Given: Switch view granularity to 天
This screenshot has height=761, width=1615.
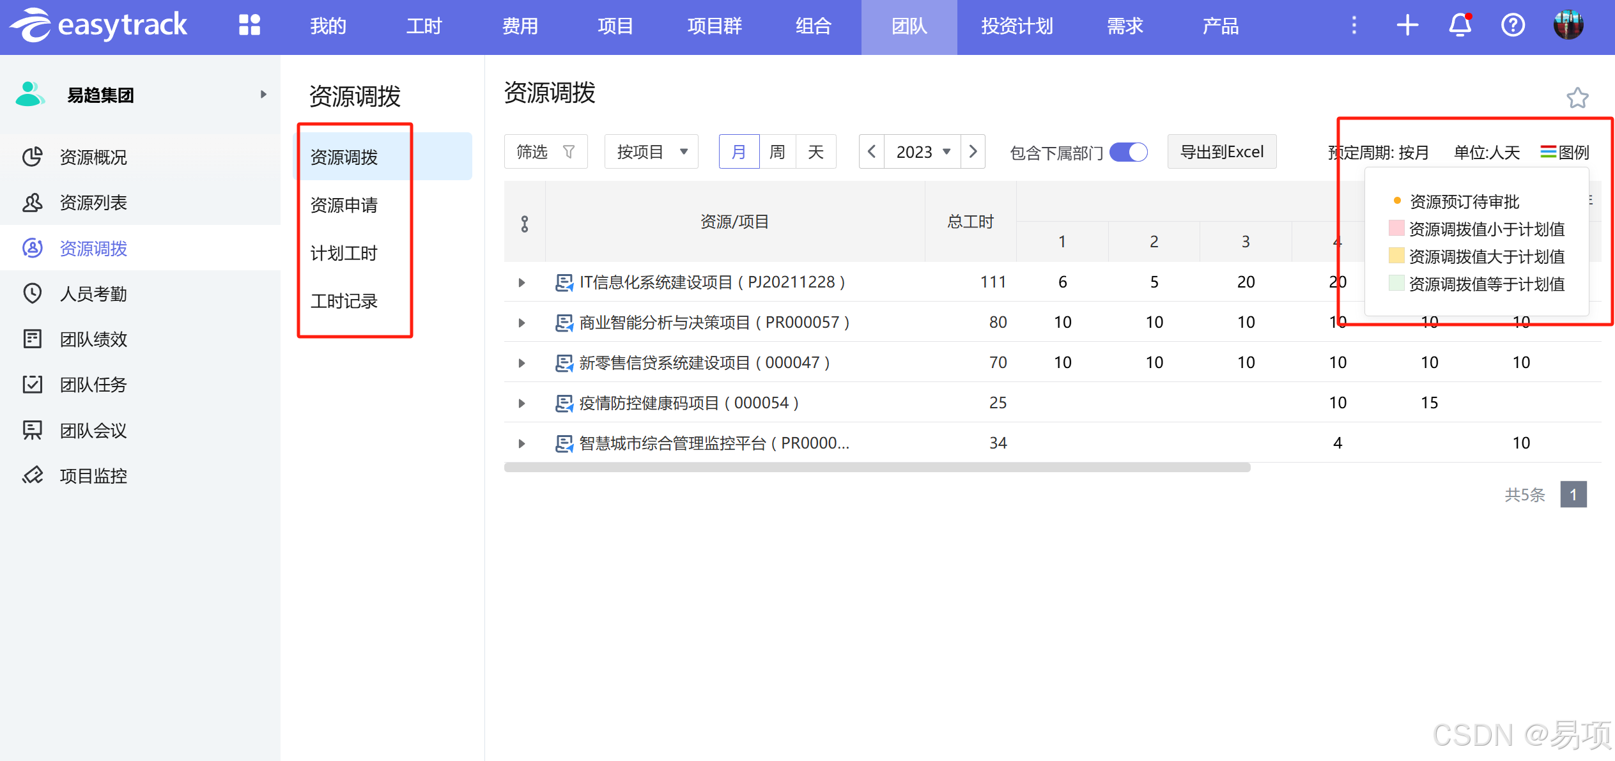Looking at the screenshot, I should pos(815,152).
